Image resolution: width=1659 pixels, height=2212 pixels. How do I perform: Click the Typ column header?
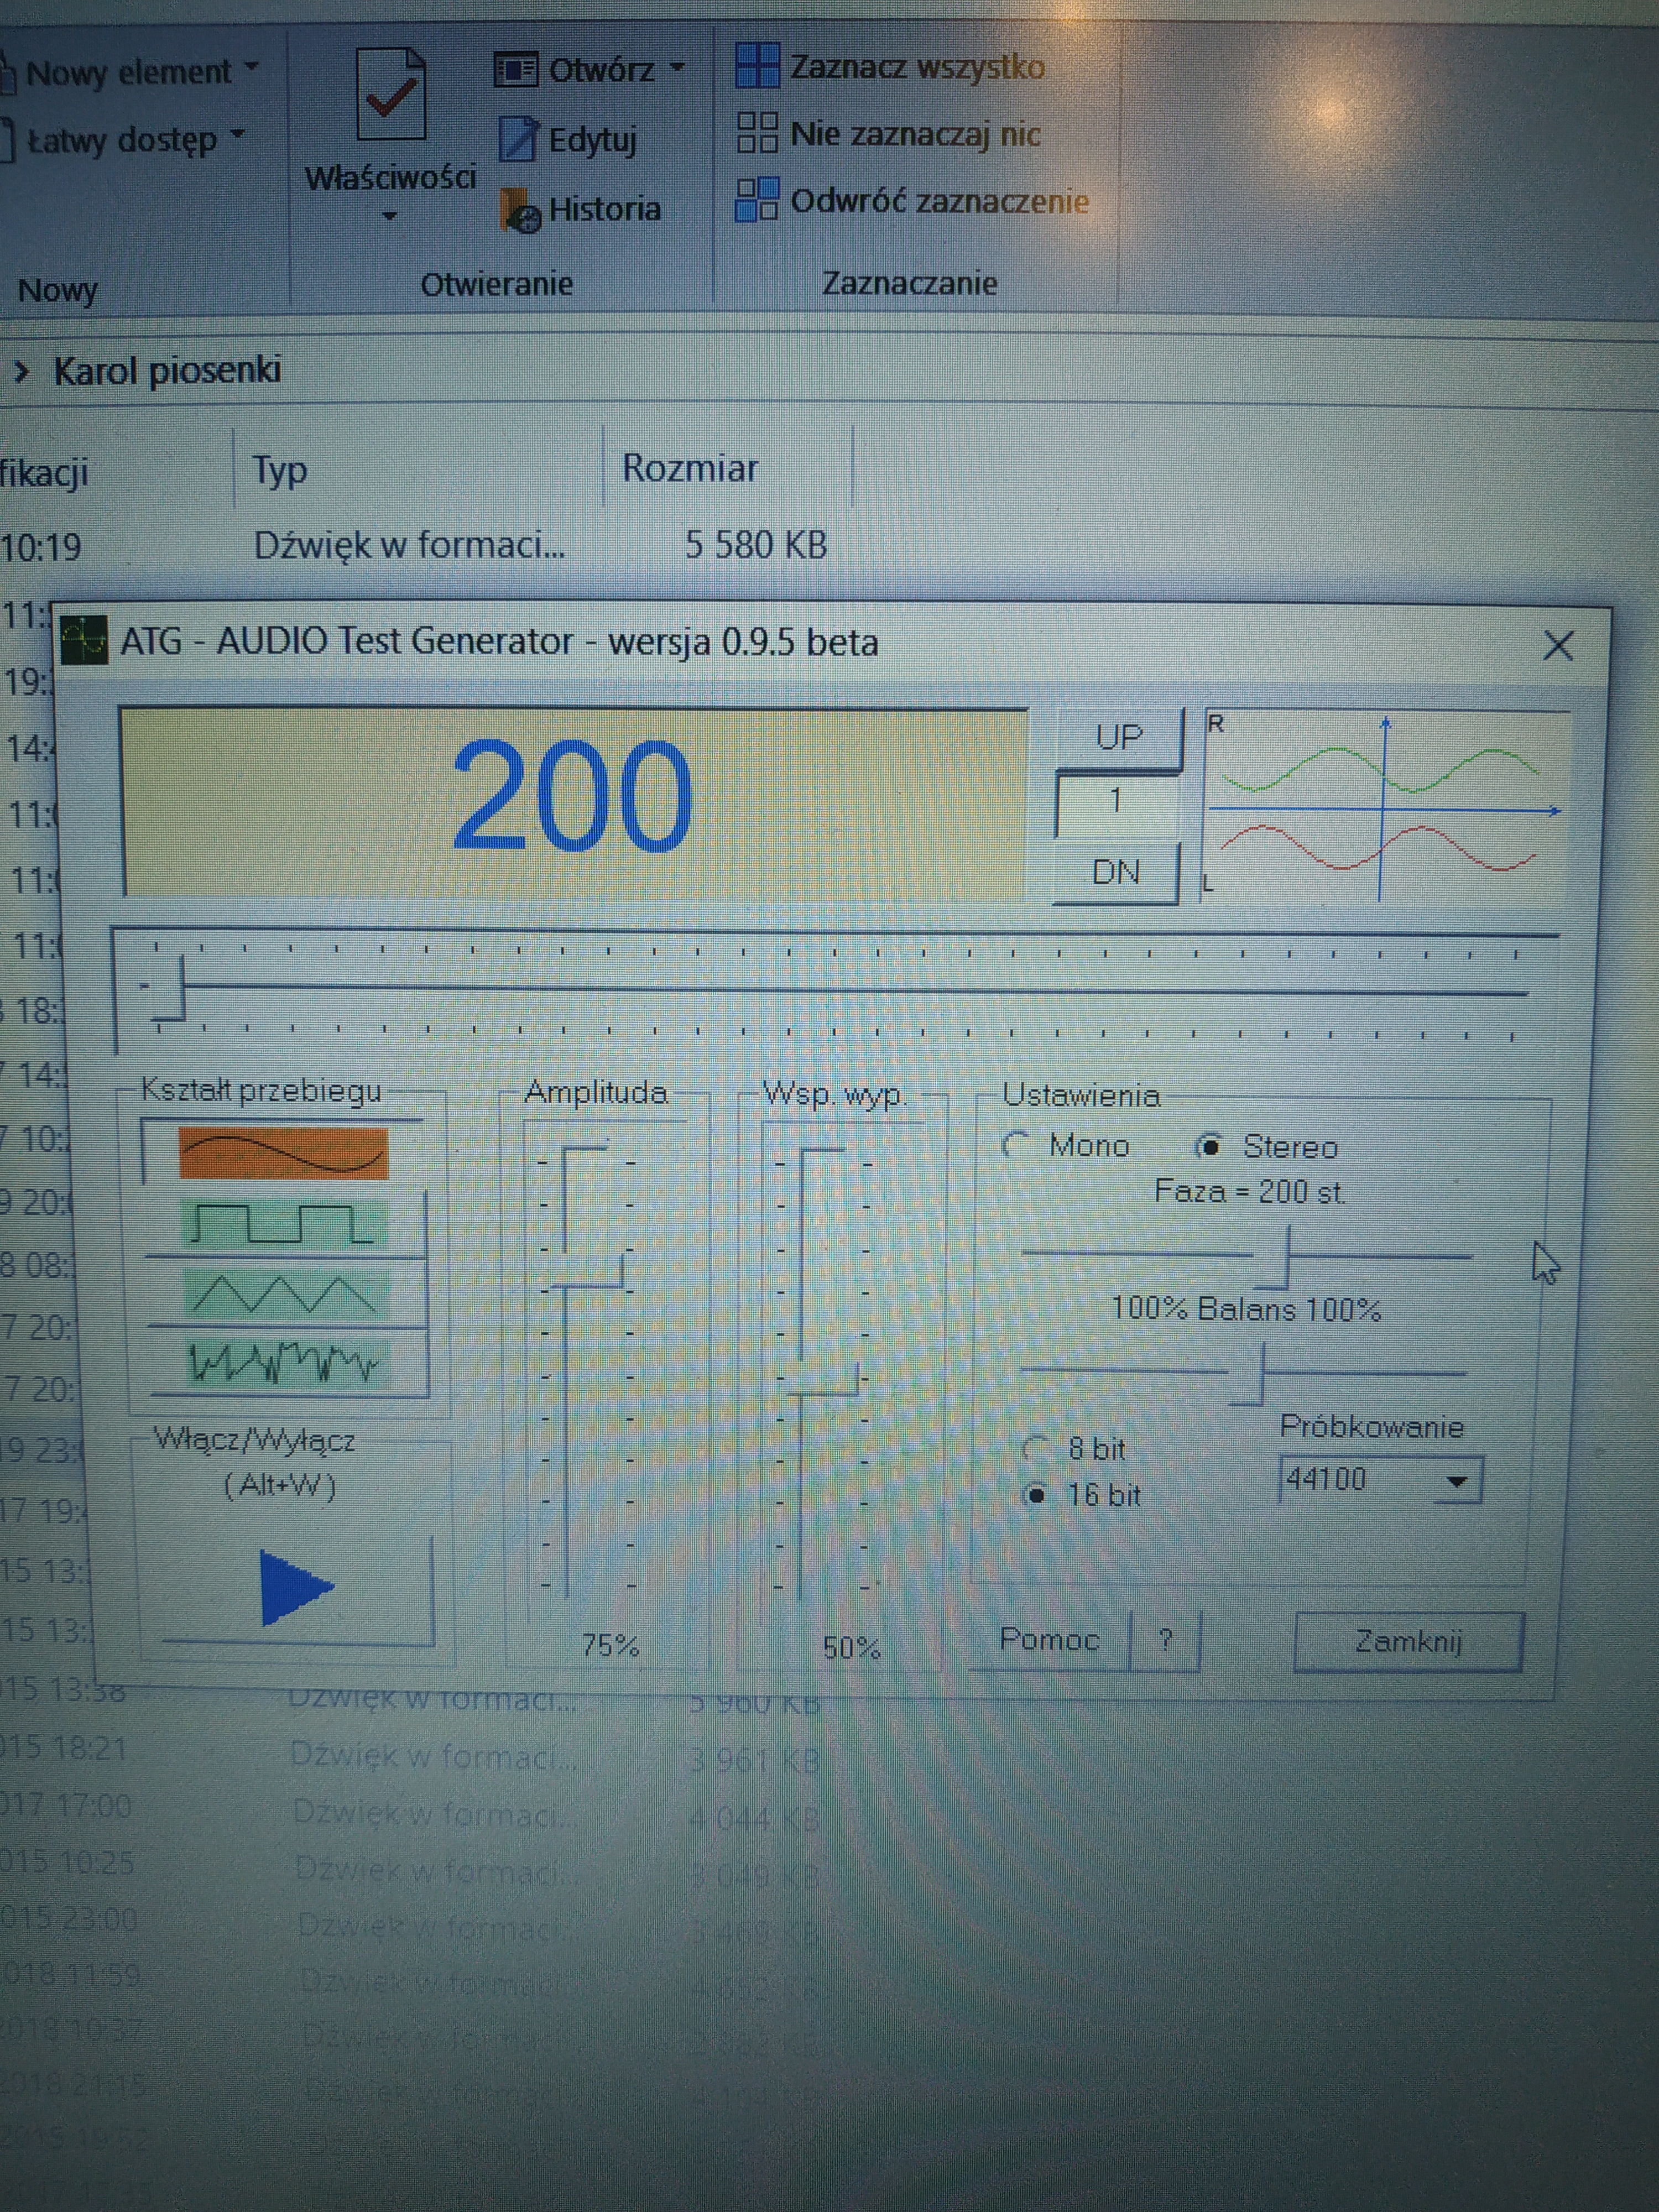[280, 470]
